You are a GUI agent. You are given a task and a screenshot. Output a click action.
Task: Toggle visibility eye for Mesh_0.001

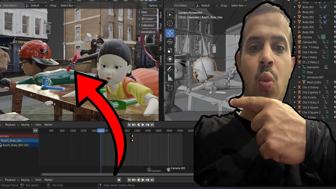coord(335,82)
